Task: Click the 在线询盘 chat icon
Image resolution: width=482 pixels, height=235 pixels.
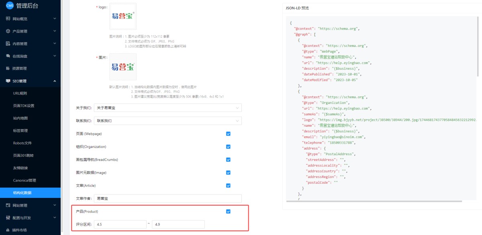Action: (8, 56)
